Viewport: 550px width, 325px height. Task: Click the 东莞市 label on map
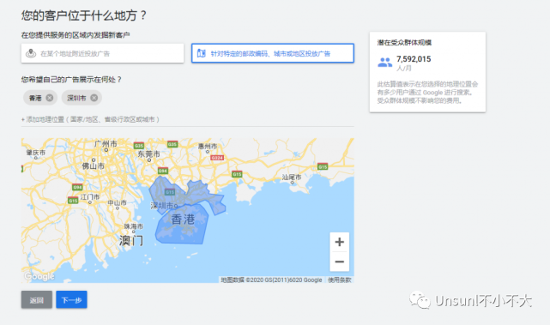point(148,153)
